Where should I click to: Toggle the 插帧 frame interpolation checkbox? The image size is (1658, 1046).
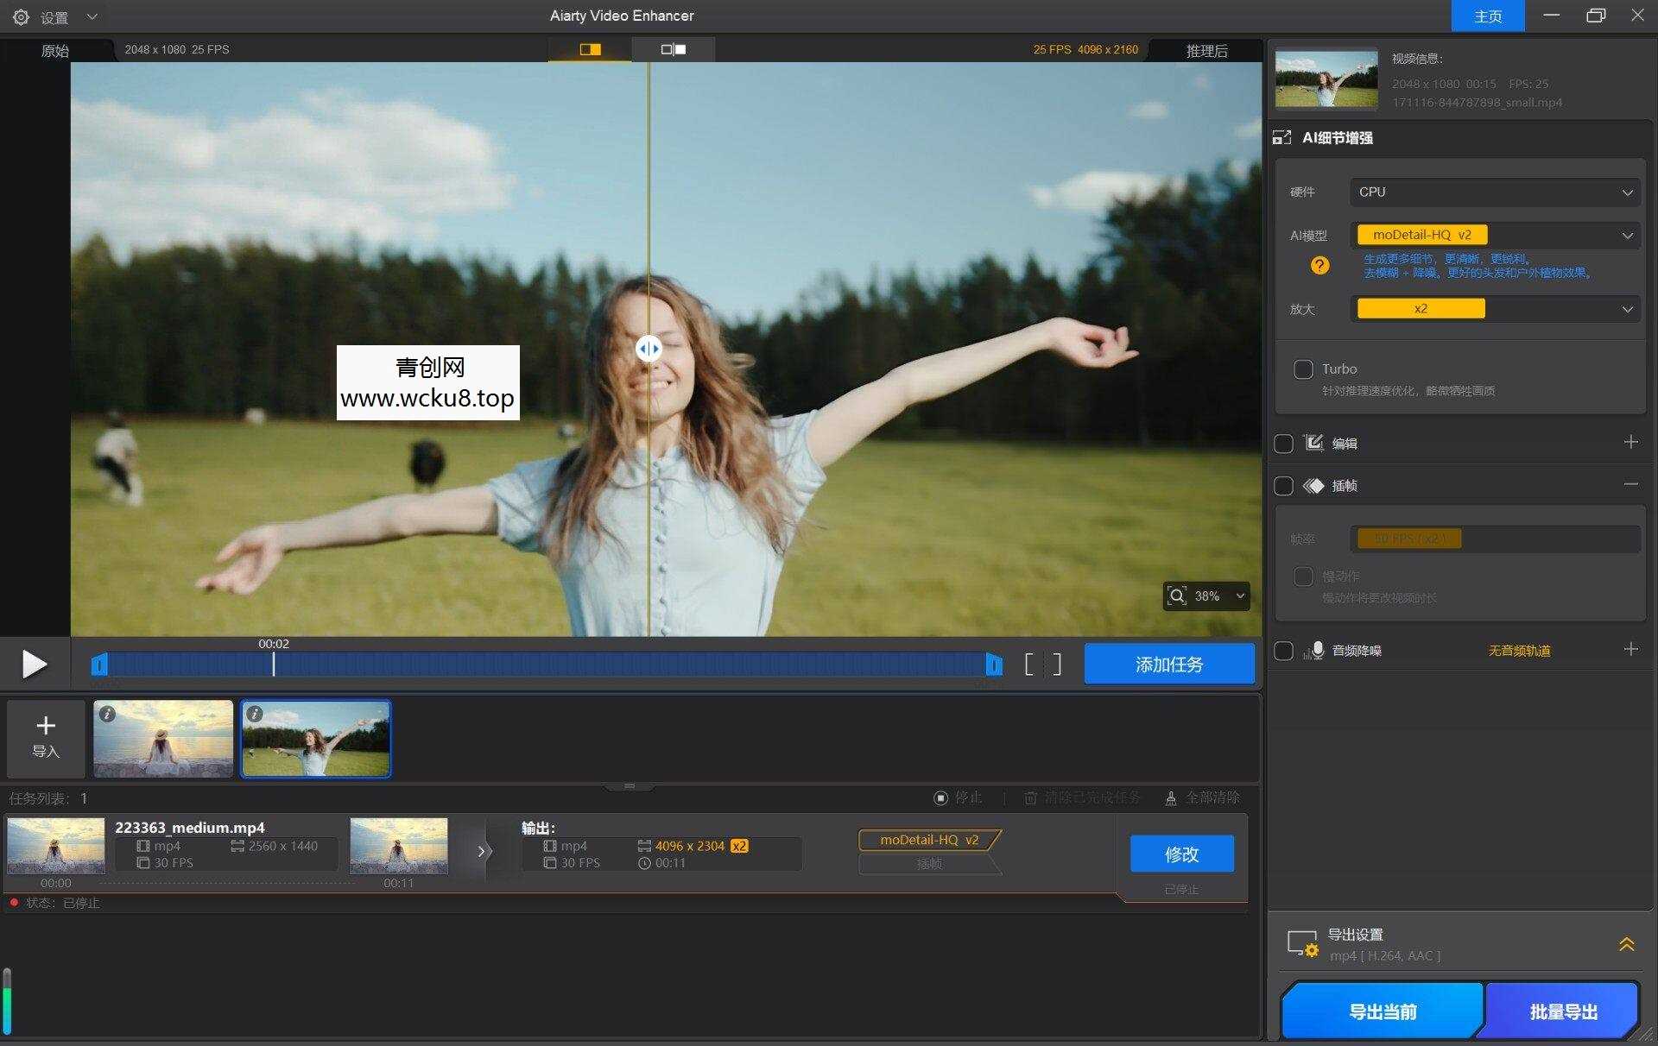1283,486
